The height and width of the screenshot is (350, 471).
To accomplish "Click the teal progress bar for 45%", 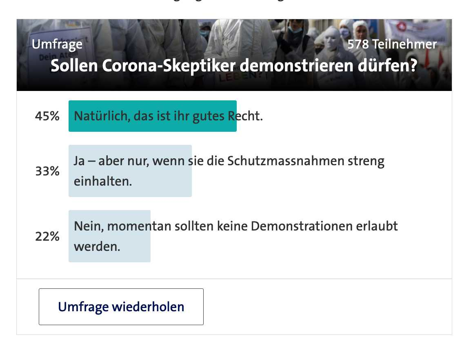I will click(x=153, y=116).
